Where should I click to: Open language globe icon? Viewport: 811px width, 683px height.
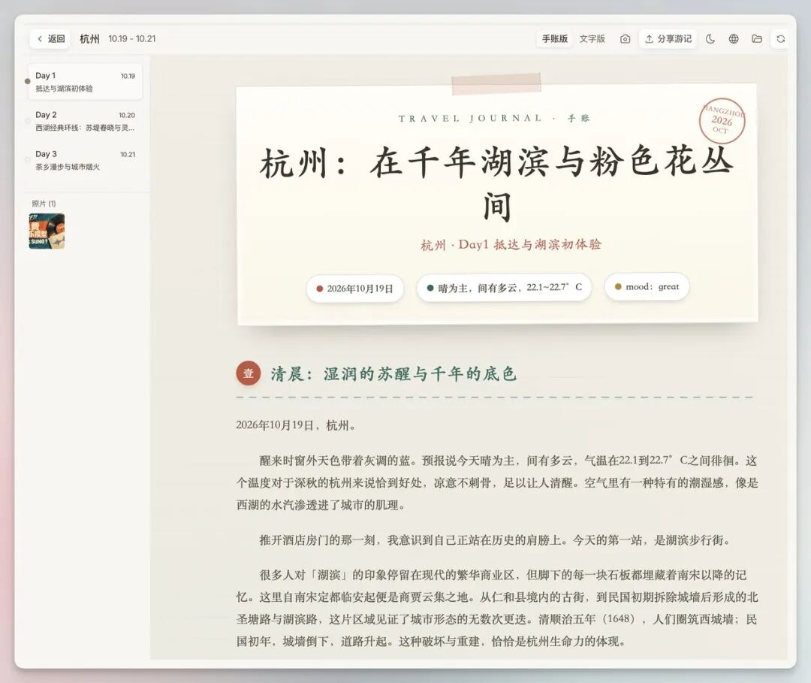click(x=734, y=39)
